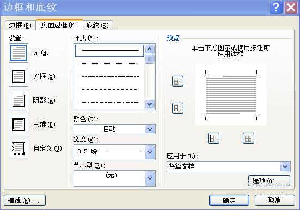Screen dimensions: 300x210
Task: Close the 边框和底纹 dialog
Action: tap(291, 8)
